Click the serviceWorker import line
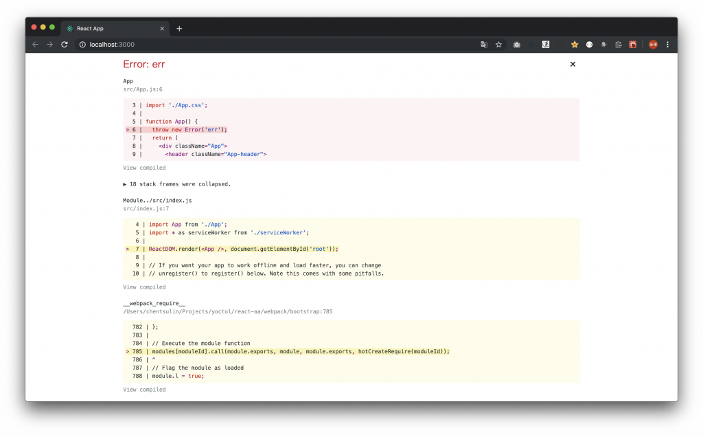This screenshot has height=435, width=703. click(229, 232)
